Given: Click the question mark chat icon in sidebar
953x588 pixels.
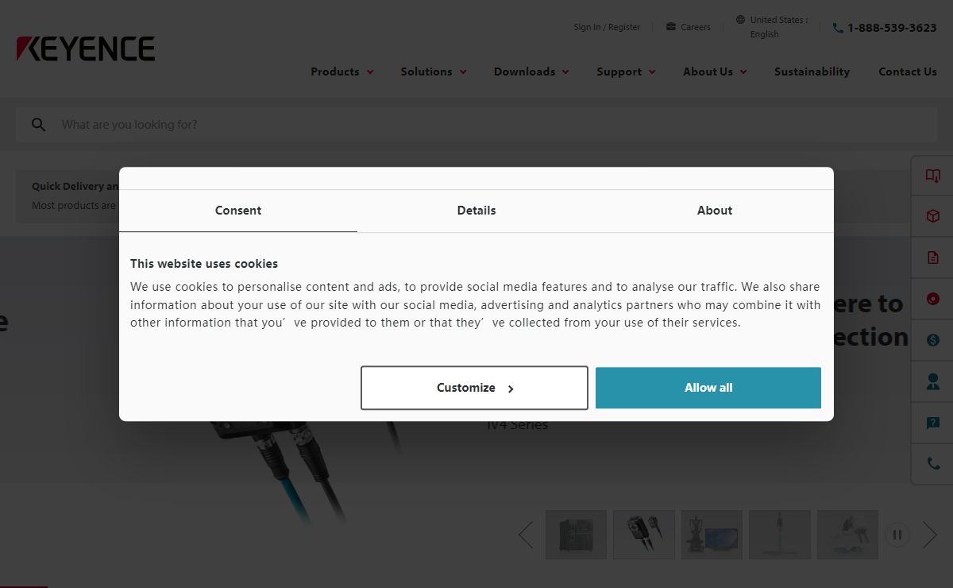Looking at the screenshot, I should click(933, 423).
